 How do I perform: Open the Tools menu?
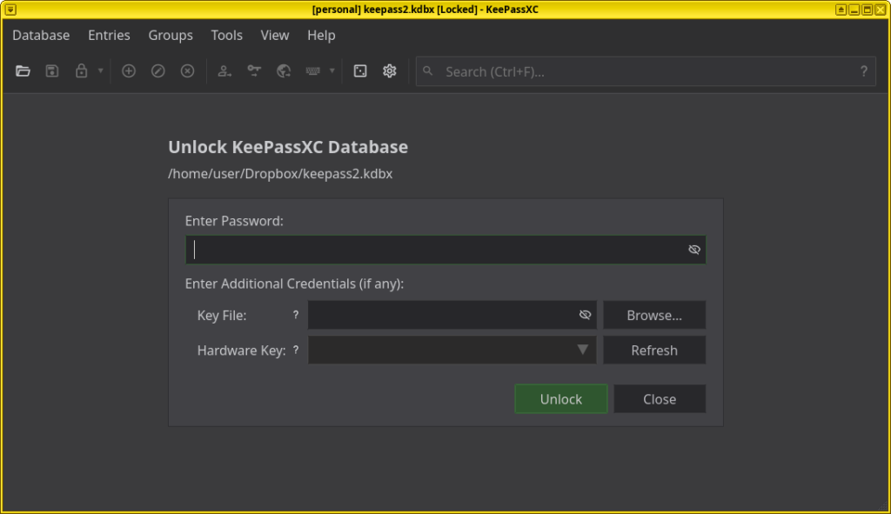coord(227,35)
